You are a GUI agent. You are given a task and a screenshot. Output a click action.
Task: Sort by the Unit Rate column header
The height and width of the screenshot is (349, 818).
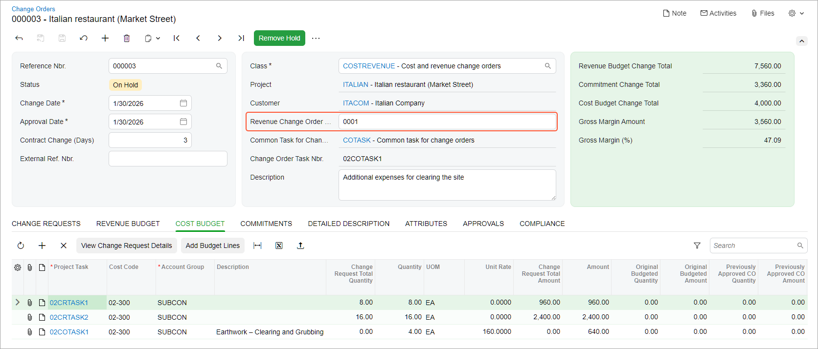(498, 267)
